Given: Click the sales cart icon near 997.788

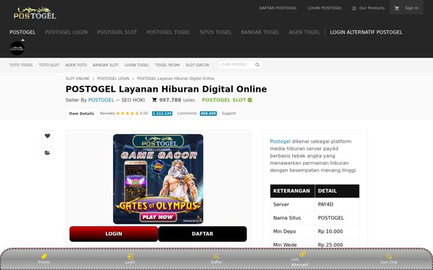Looking at the screenshot, I should tap(155, 100).
